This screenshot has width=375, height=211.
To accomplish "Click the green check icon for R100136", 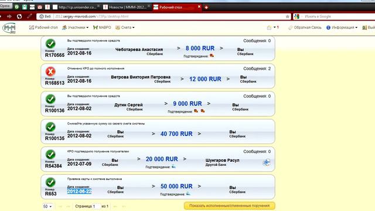I will [50, 99].
